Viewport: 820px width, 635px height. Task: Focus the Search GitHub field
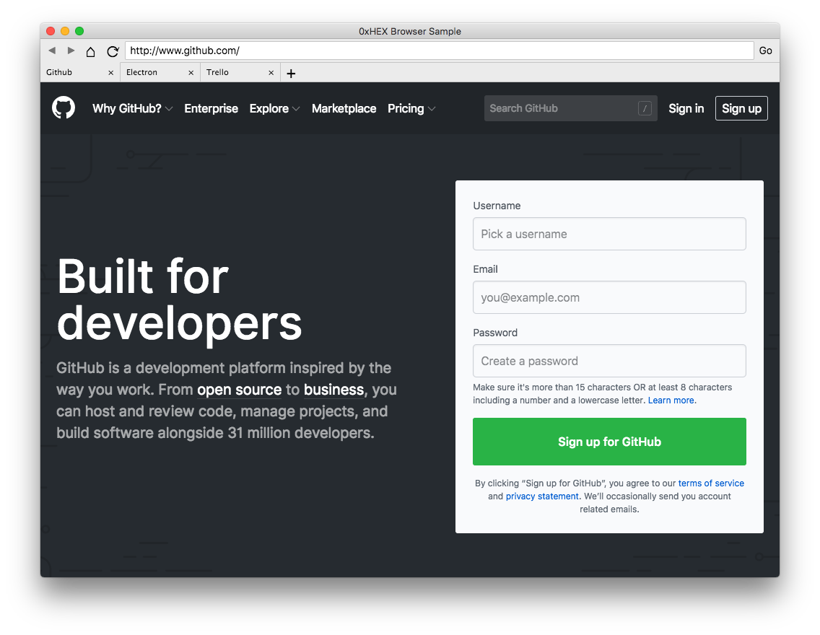[x=570, y=108]
